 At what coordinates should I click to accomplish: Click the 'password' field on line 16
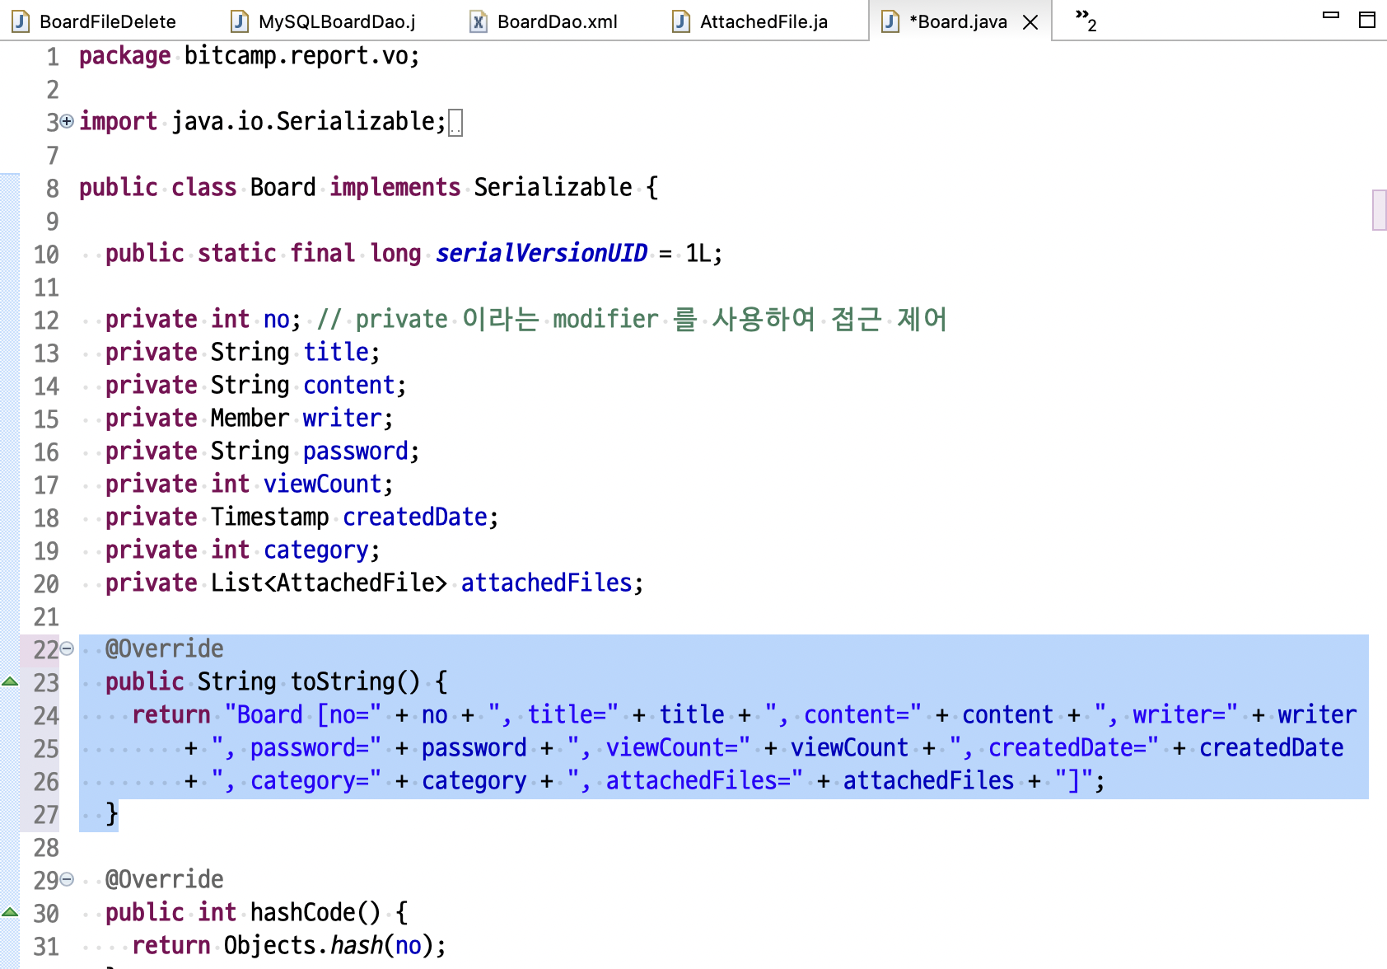coord(355,451)
